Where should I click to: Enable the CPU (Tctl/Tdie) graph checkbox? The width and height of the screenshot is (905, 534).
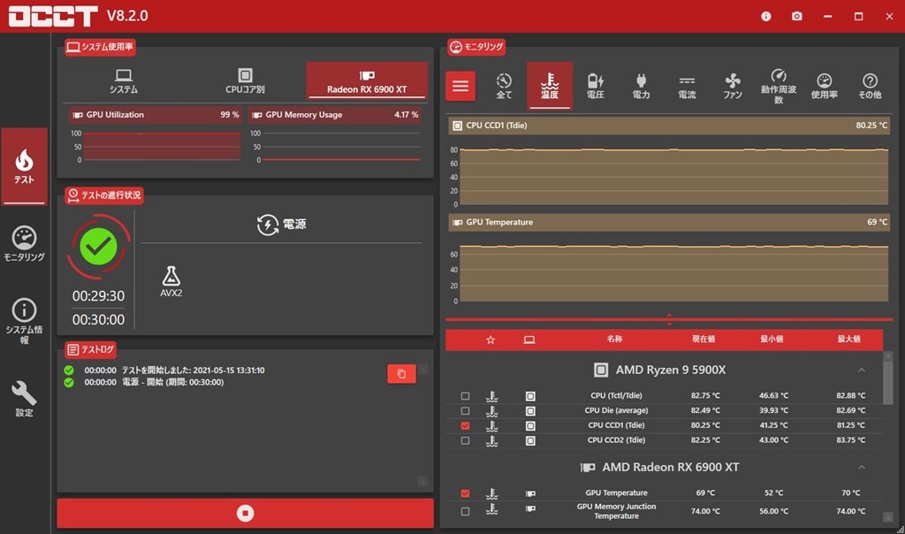tap(466, 396)
